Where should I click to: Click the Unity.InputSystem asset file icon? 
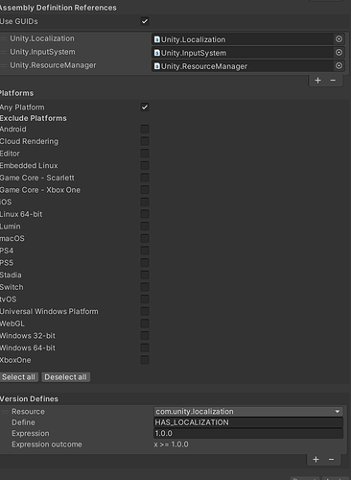[157, 53]
